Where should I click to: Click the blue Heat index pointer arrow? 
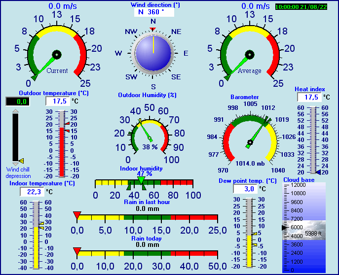click(x=318, y=172)
